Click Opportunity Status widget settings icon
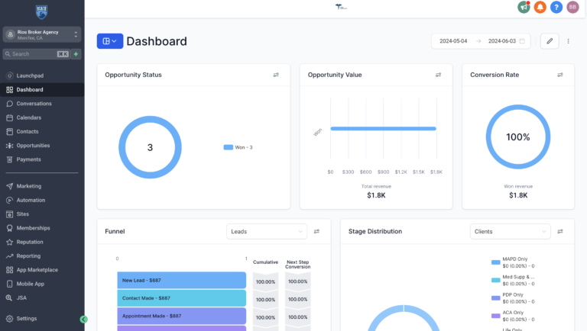The image size is (587, 331). click(x=276, y=75)
